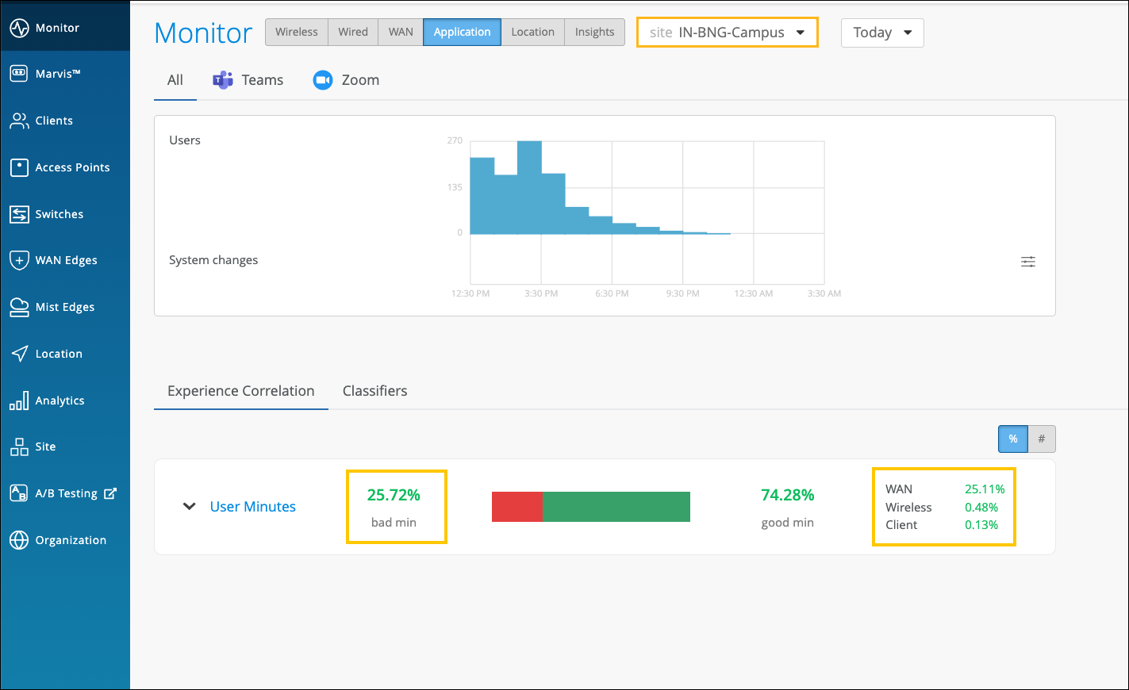Select the Access Points sidebar icon
The image size is (1129, 690).
(19, 167)
